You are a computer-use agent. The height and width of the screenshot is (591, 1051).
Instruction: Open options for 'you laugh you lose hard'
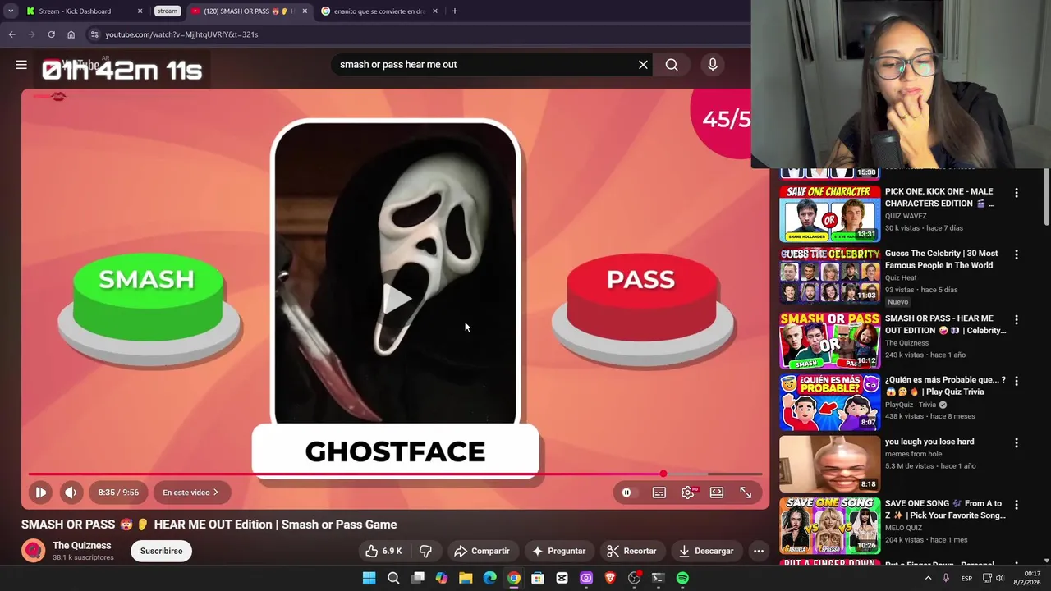(x=1017, y=443)
